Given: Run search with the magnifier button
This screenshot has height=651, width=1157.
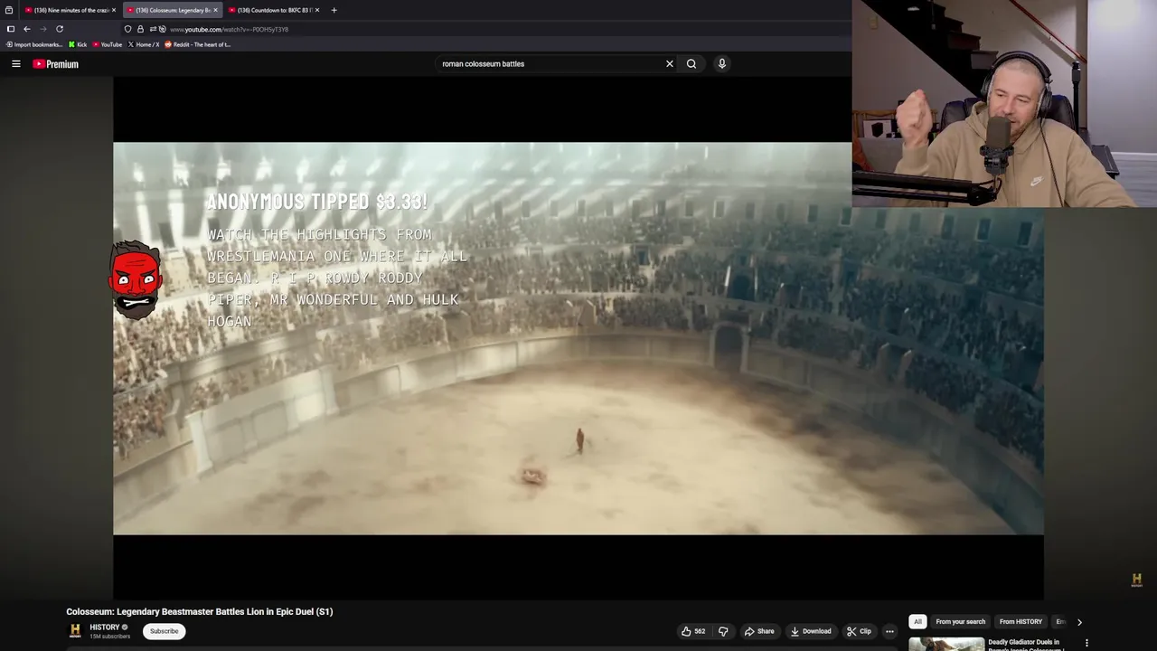Looking at the screenshot, I should tap(691, 64).
